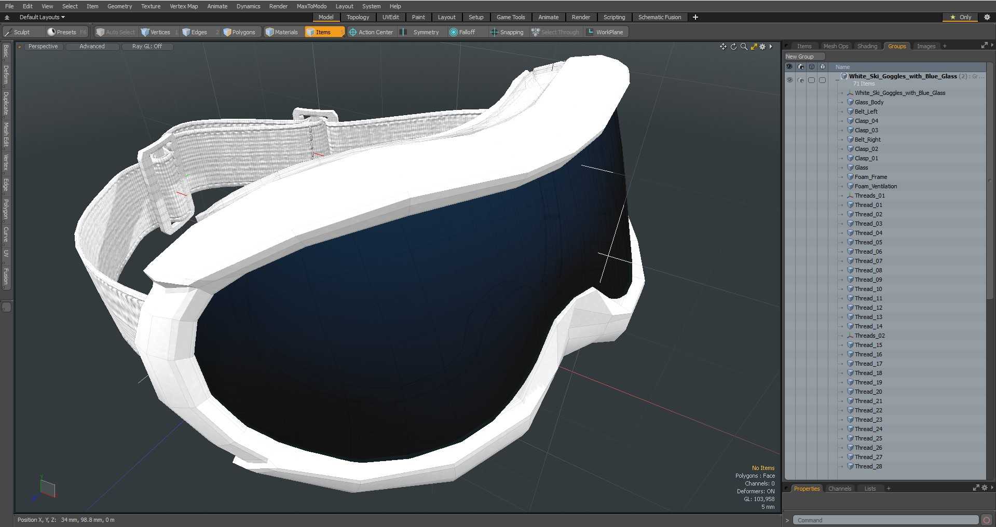996x527 pixels.
Task: Toggle Auto Select
Action: [x=115, y=32]
